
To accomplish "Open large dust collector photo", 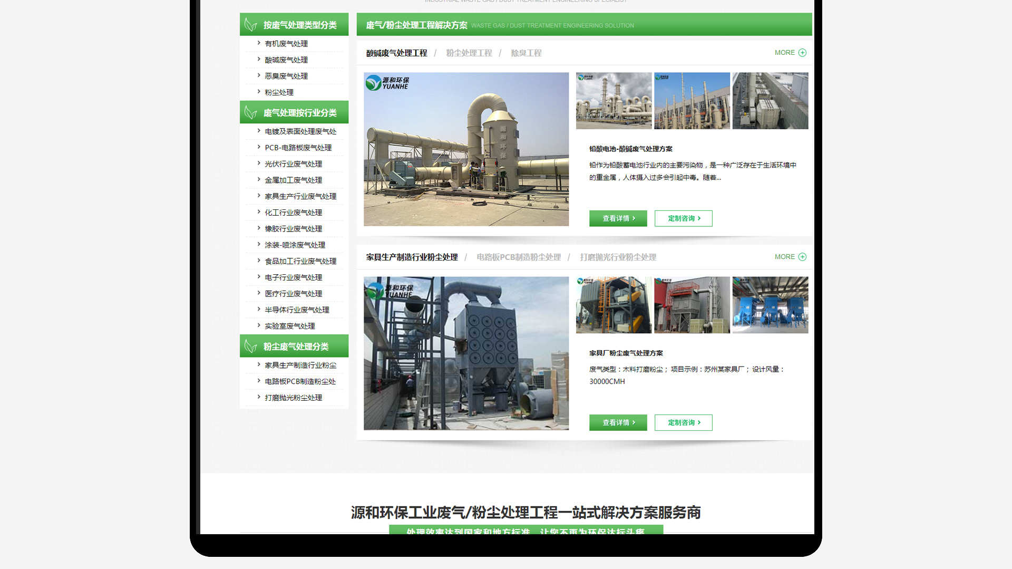I will pos(466,353).
